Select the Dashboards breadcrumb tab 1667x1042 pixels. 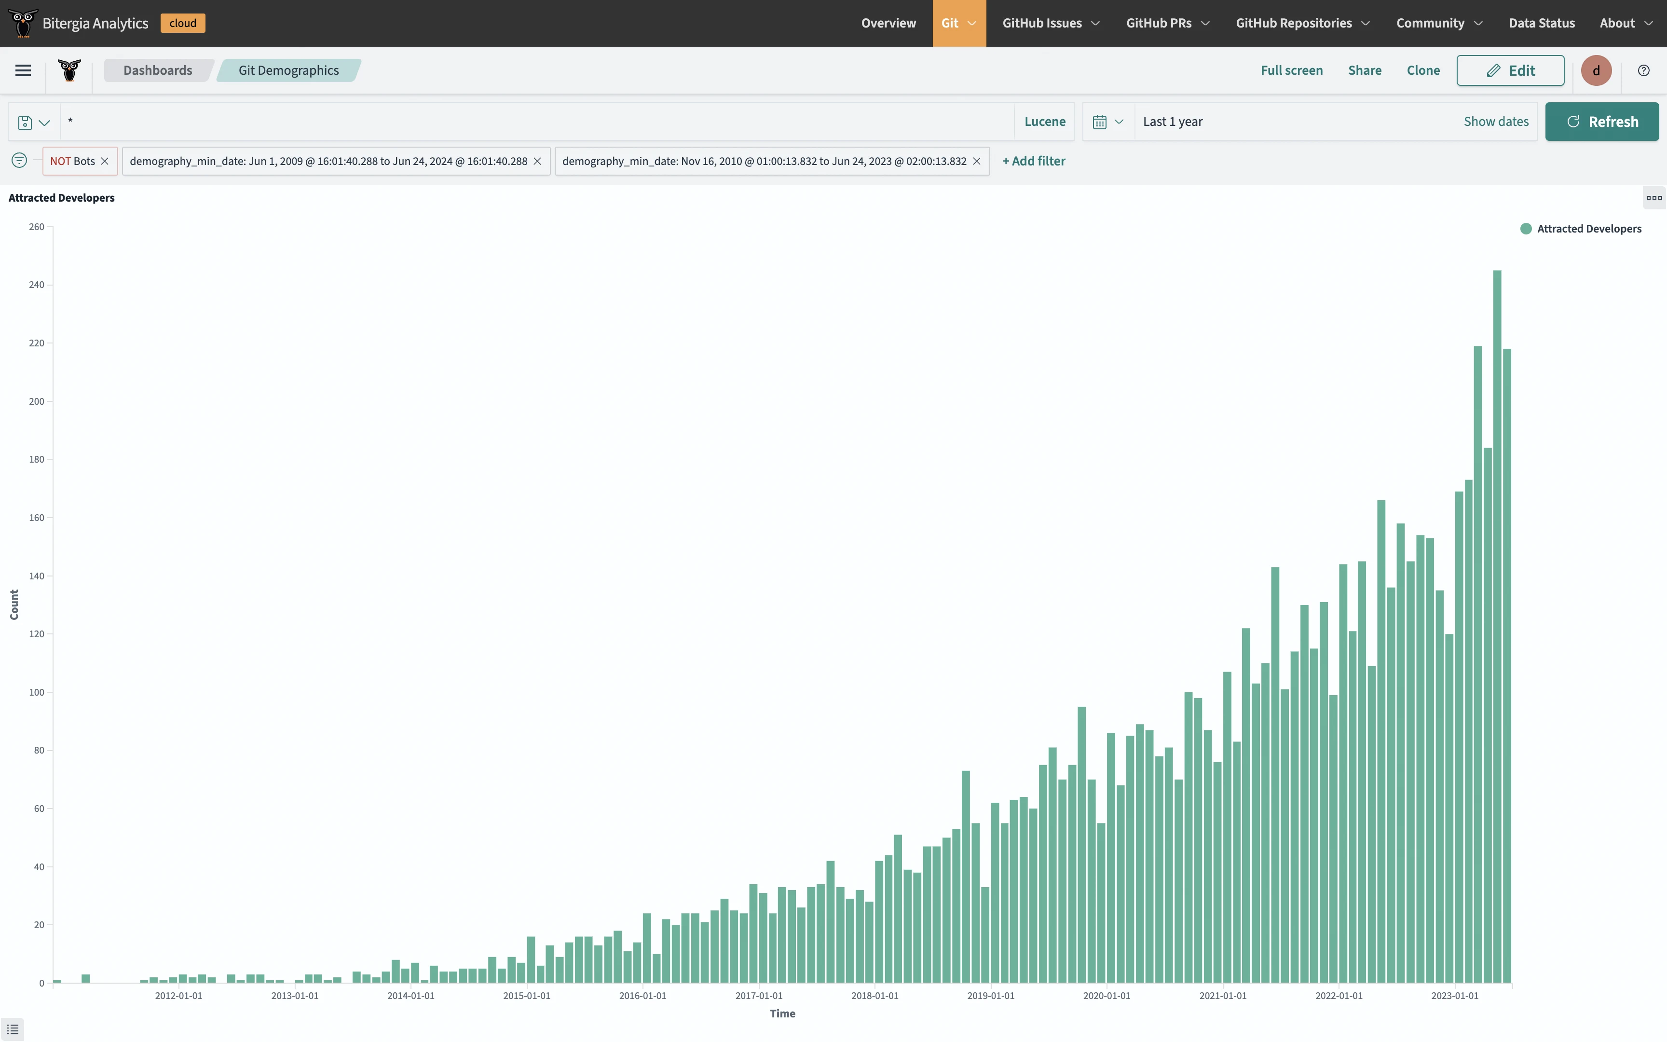coord(158,69)
